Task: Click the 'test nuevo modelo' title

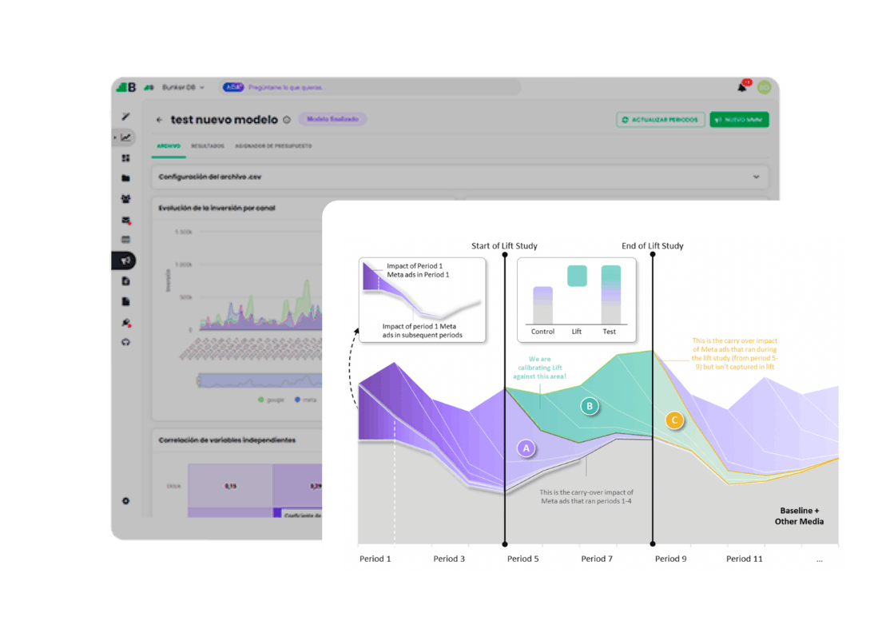Action: point(224,120)
